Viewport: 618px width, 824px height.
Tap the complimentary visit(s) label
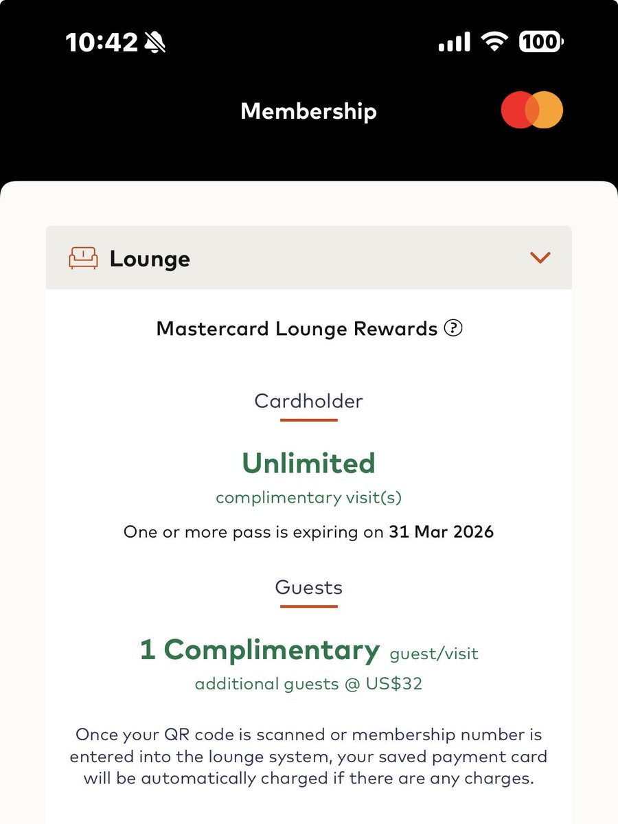[309, 497]
